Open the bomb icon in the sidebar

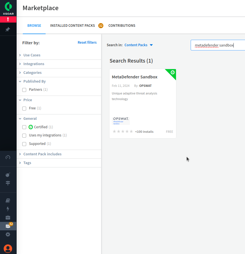(8, 175)
